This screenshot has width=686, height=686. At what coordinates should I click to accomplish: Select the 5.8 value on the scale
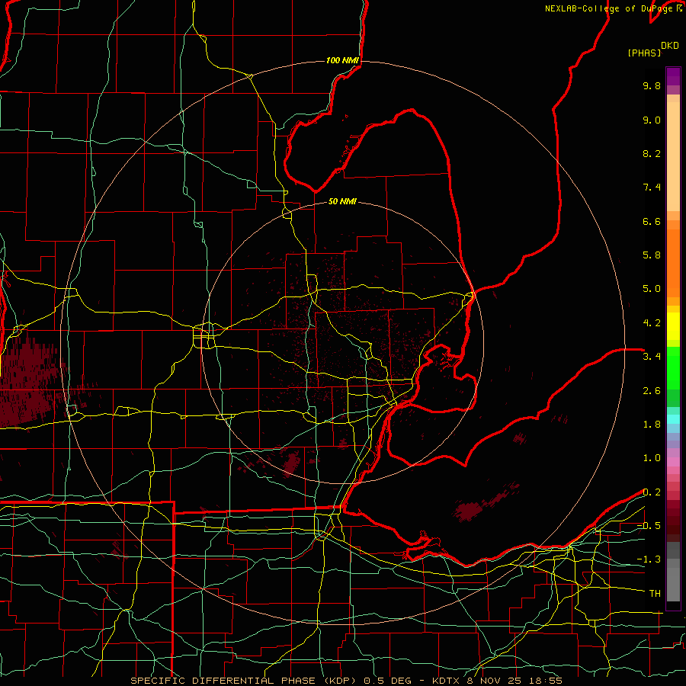(x=652, y=255)
